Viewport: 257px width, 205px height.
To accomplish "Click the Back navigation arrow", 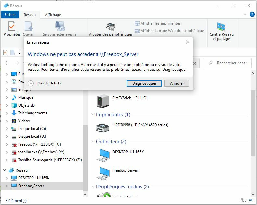I will 7,63.
